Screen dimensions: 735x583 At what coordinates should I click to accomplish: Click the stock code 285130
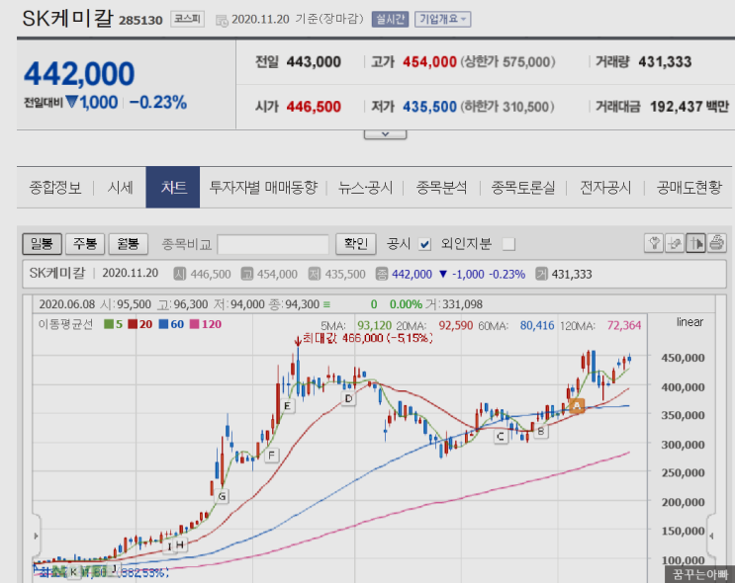pos(140,21)
